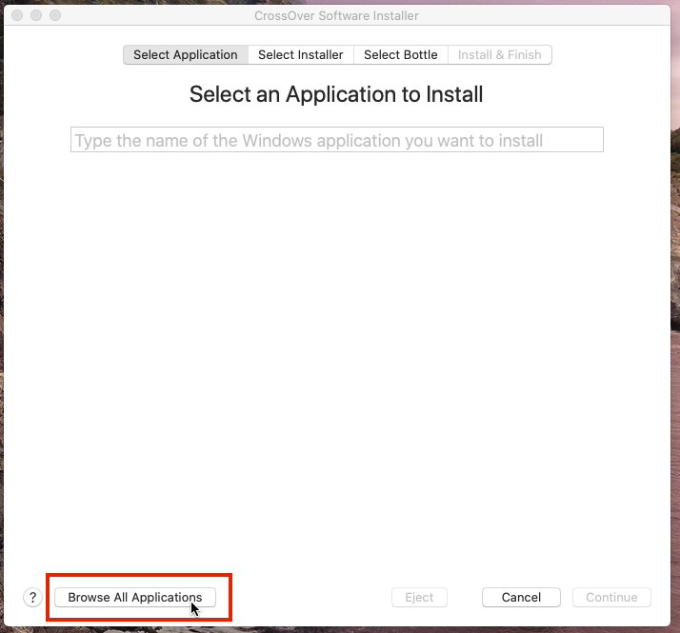
Task: Open the help question mark button
Action: (x=32, y=597)
